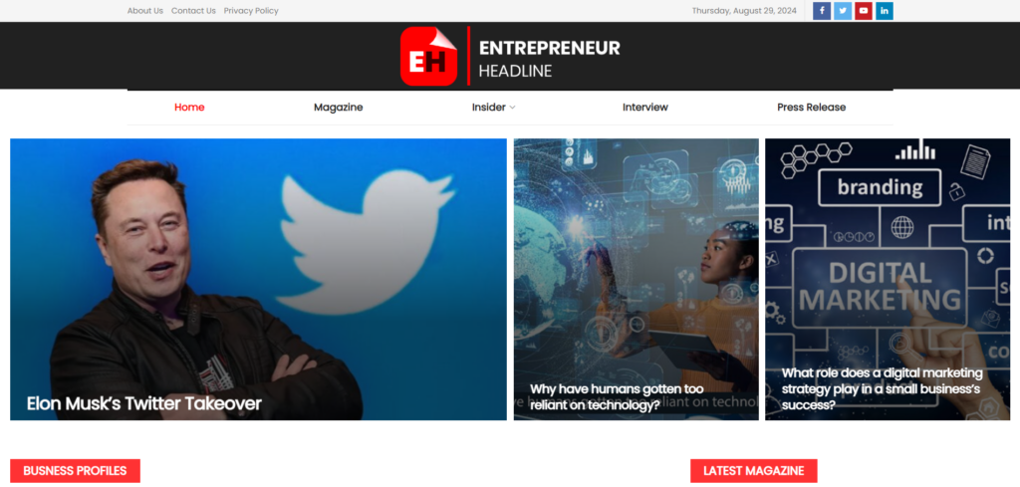Click the Contact Us link
The height and width of the screenshot is (487, 1020).
tap(193, 10)
